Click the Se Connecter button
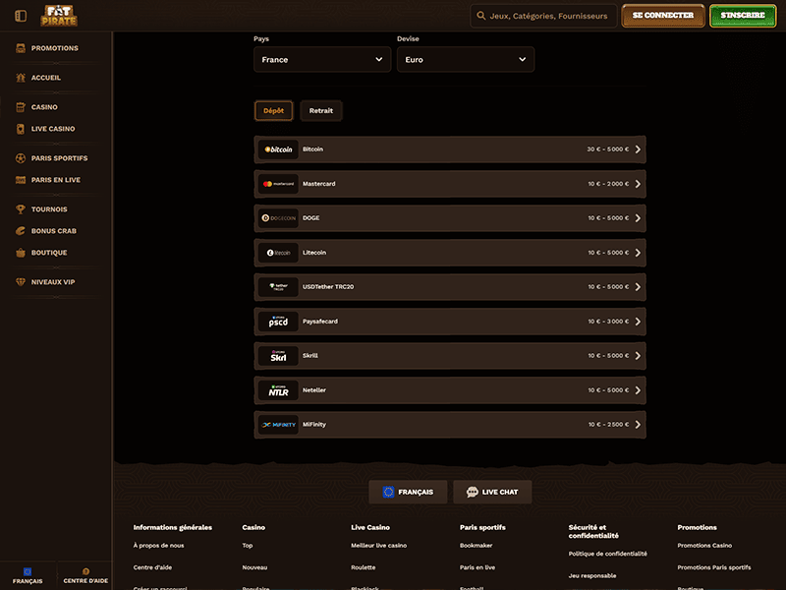Viewport: 786px width, 590px height. [663, 16]
